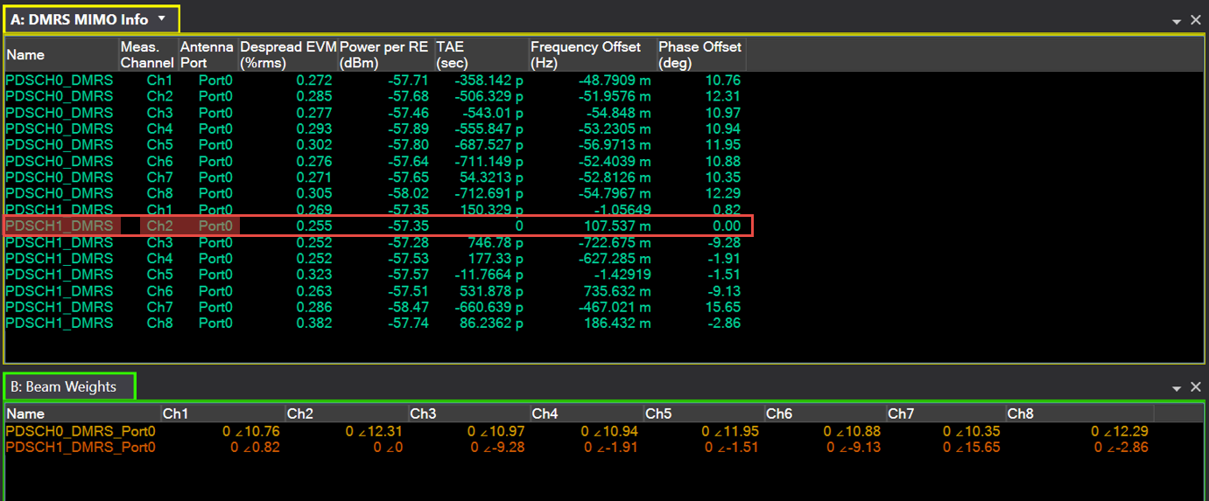The width and height of the screenshot is (1209, 501).
Task: Close the DMRS MIMO Info panel
Action: click(x=1196, y=20)
